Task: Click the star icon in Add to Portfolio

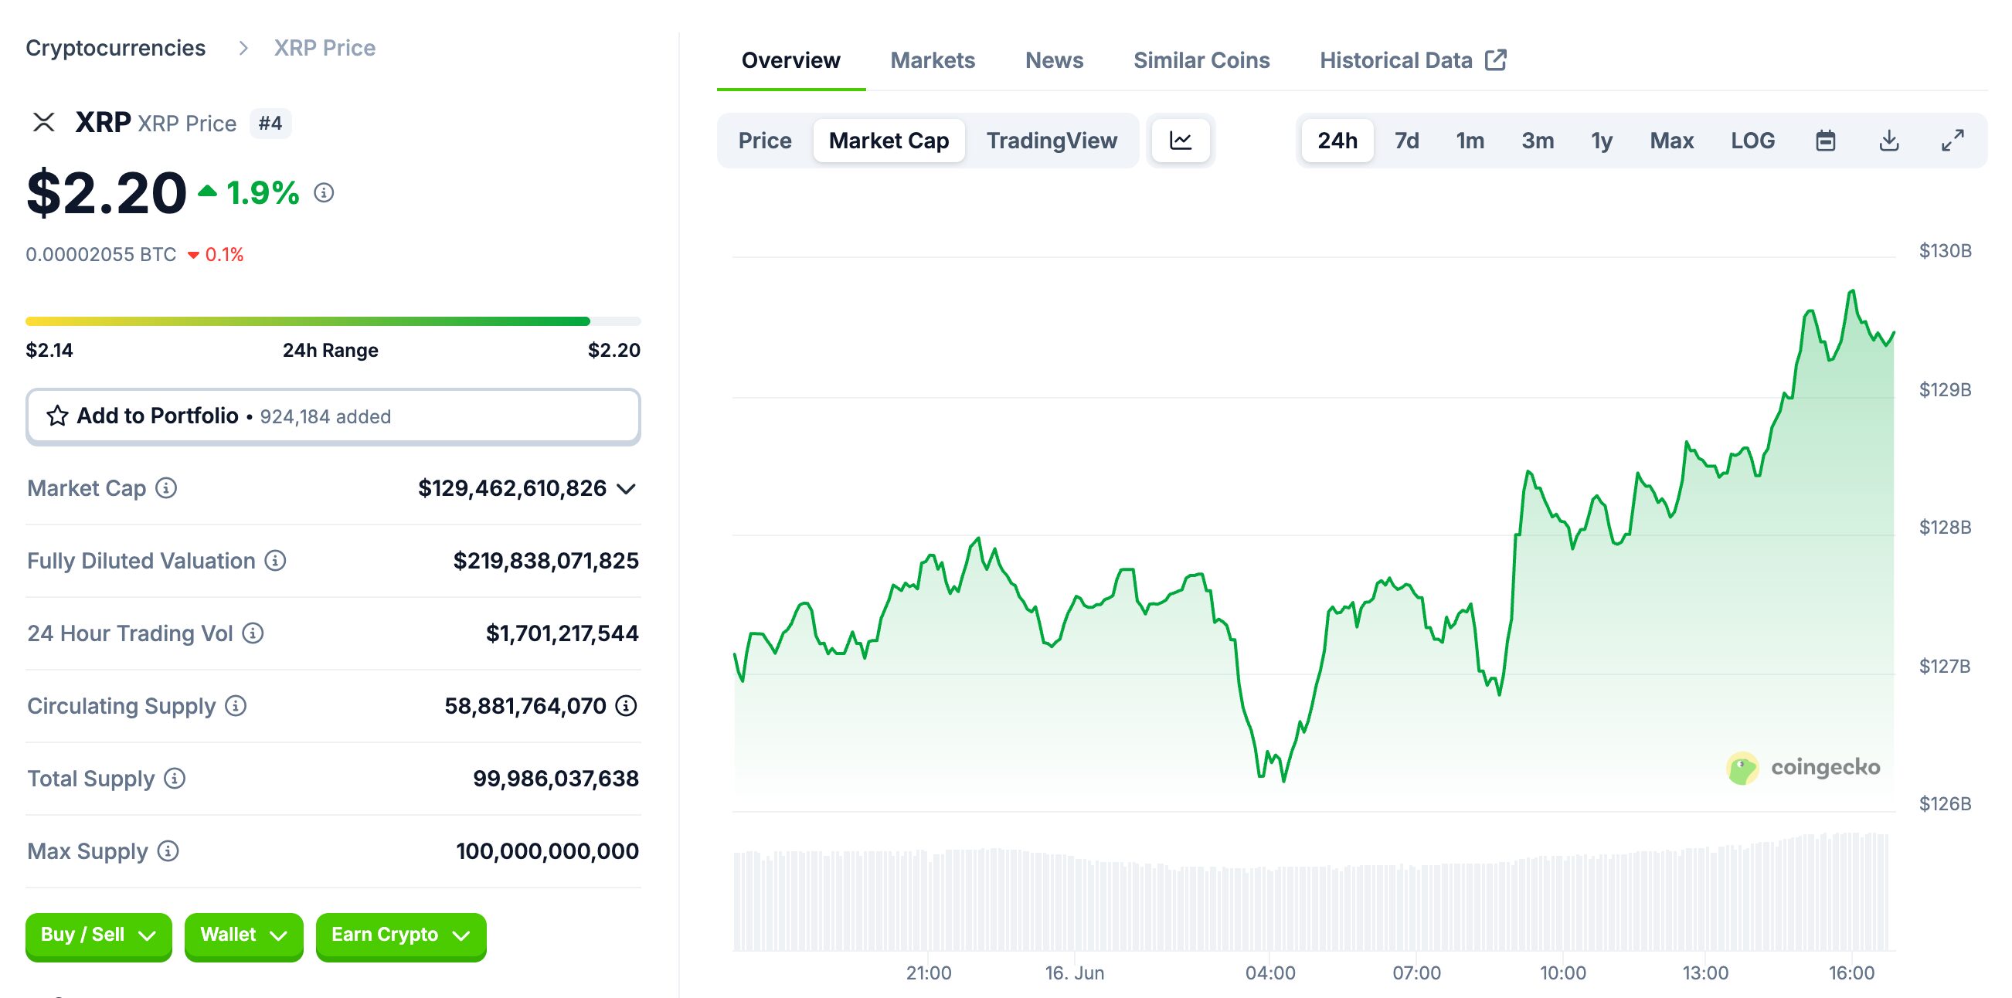Action: 57,416
